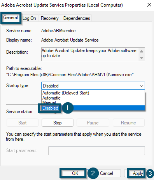Select the AdobeARMservice service name text
154x180 pixels.
click(x=58, y=31)
